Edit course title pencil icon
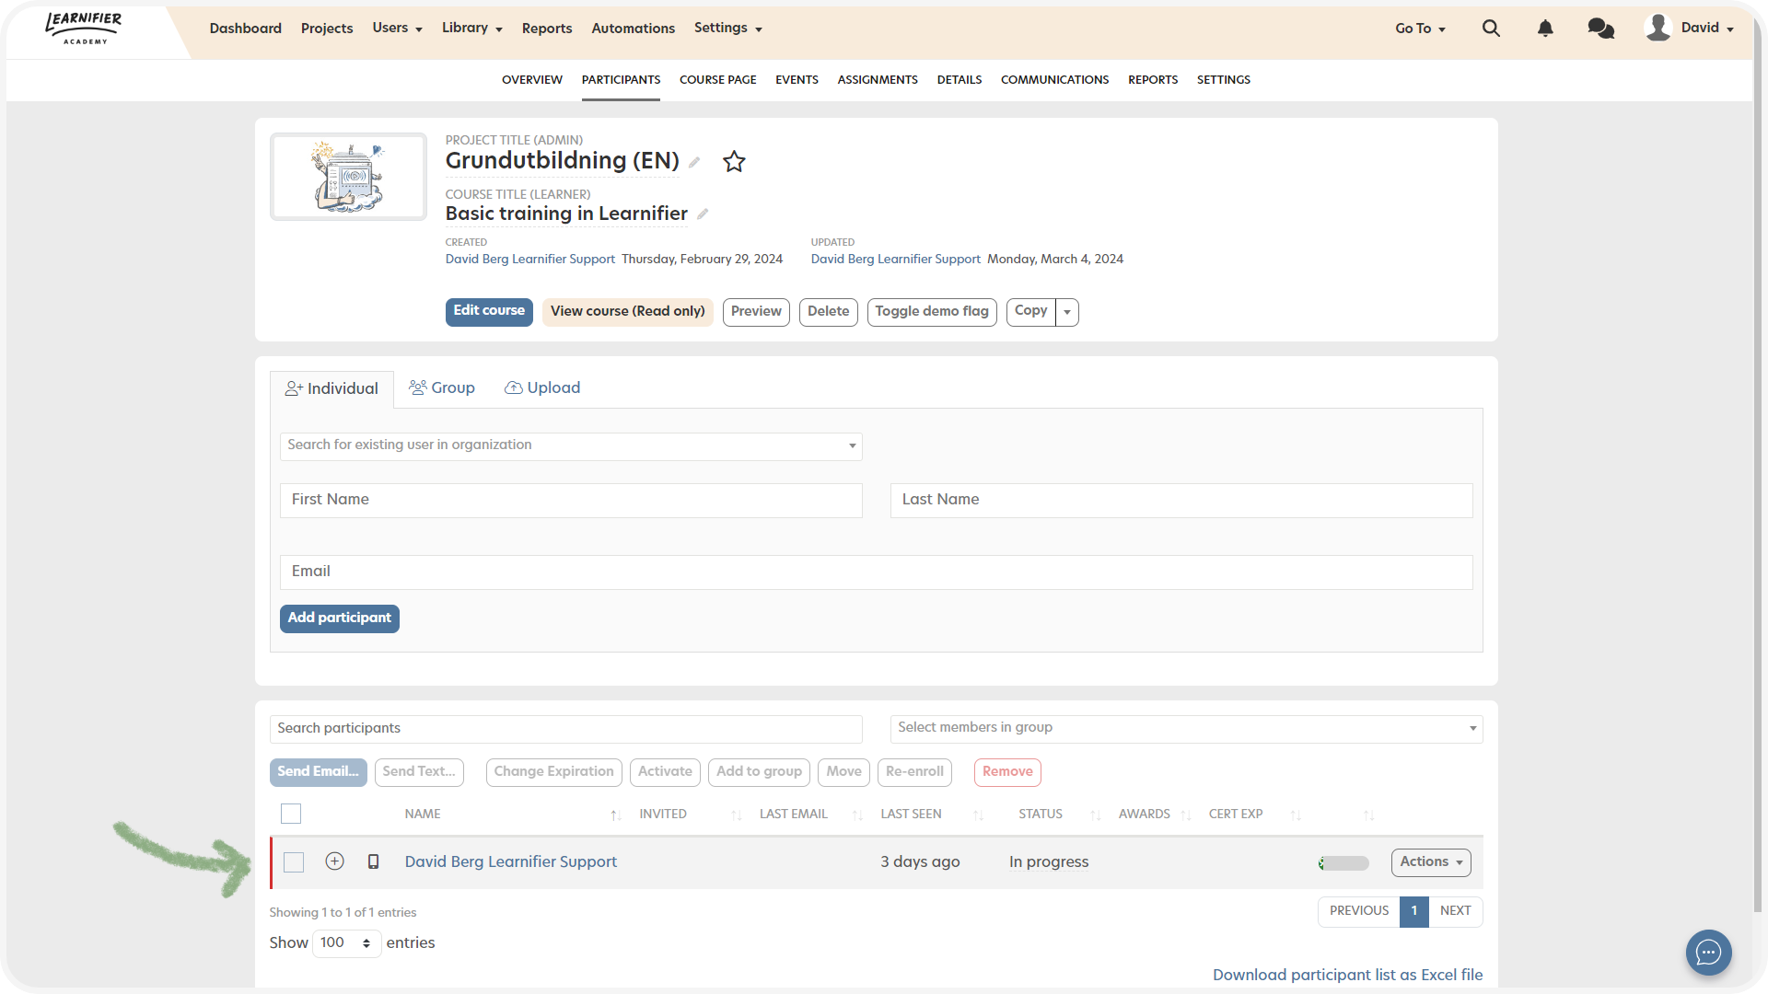The image size is (1768, 994). (703, 214)
